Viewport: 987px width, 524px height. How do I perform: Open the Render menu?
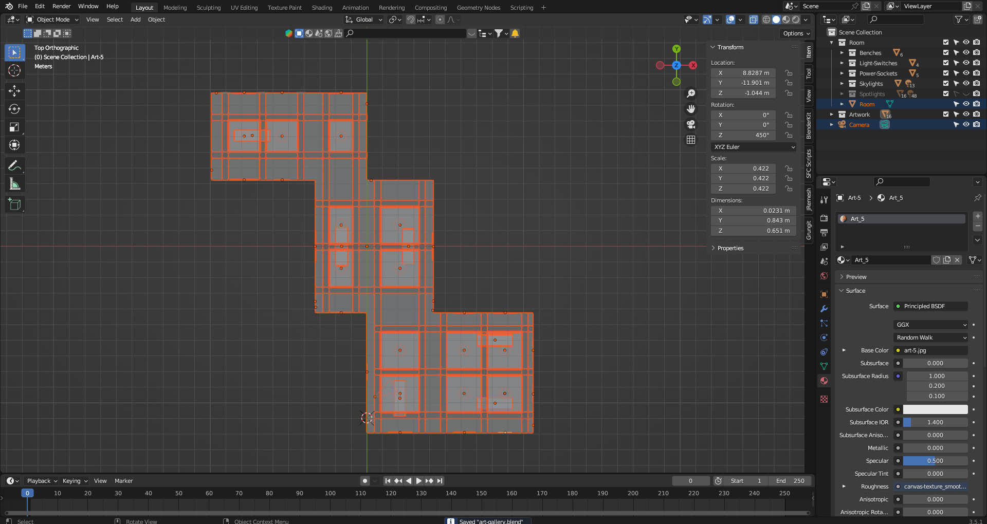tap(61, 6)
